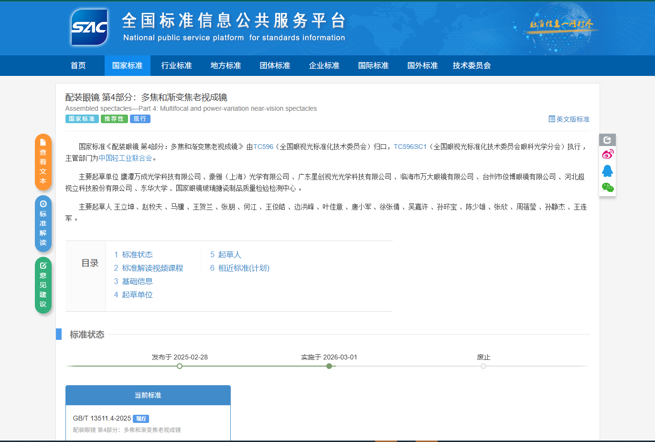This screenshot has width=655, height=442.
Task: Select 国外标准 navigation tab
Action: click(x=423, y=65)
